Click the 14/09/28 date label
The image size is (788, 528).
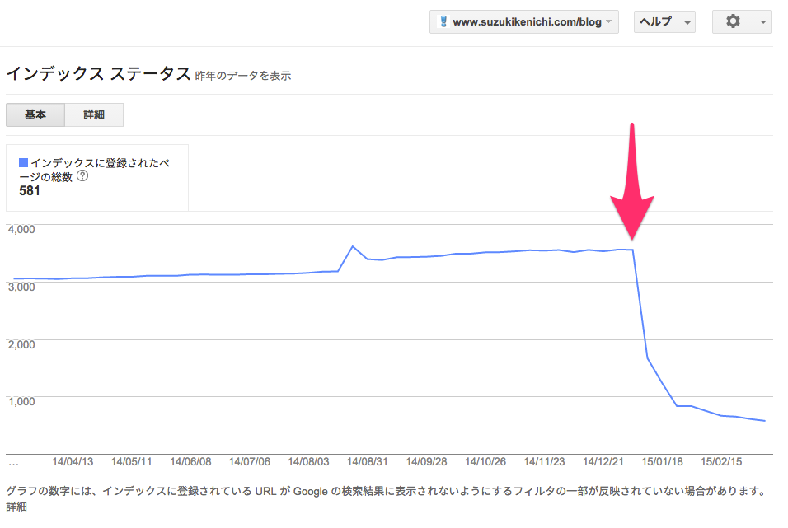[x=426, y=461]
